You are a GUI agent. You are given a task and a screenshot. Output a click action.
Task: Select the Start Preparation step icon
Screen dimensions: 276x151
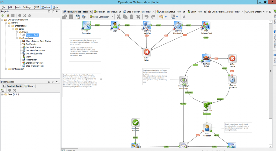click(x=87, y=25)
